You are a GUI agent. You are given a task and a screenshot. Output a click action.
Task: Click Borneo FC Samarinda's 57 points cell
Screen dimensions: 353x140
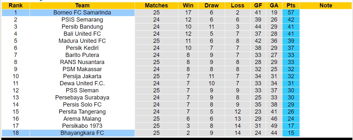(291, 13)
